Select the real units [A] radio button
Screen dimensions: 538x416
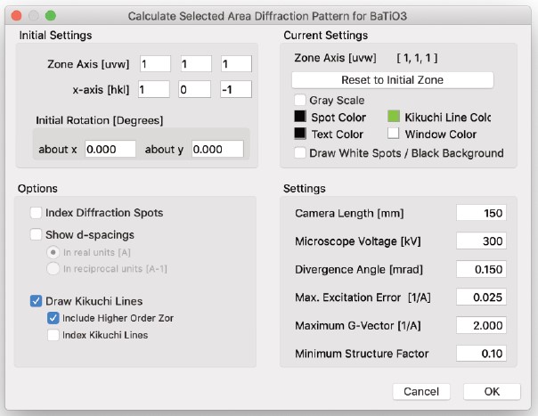(x=53, y=252)
